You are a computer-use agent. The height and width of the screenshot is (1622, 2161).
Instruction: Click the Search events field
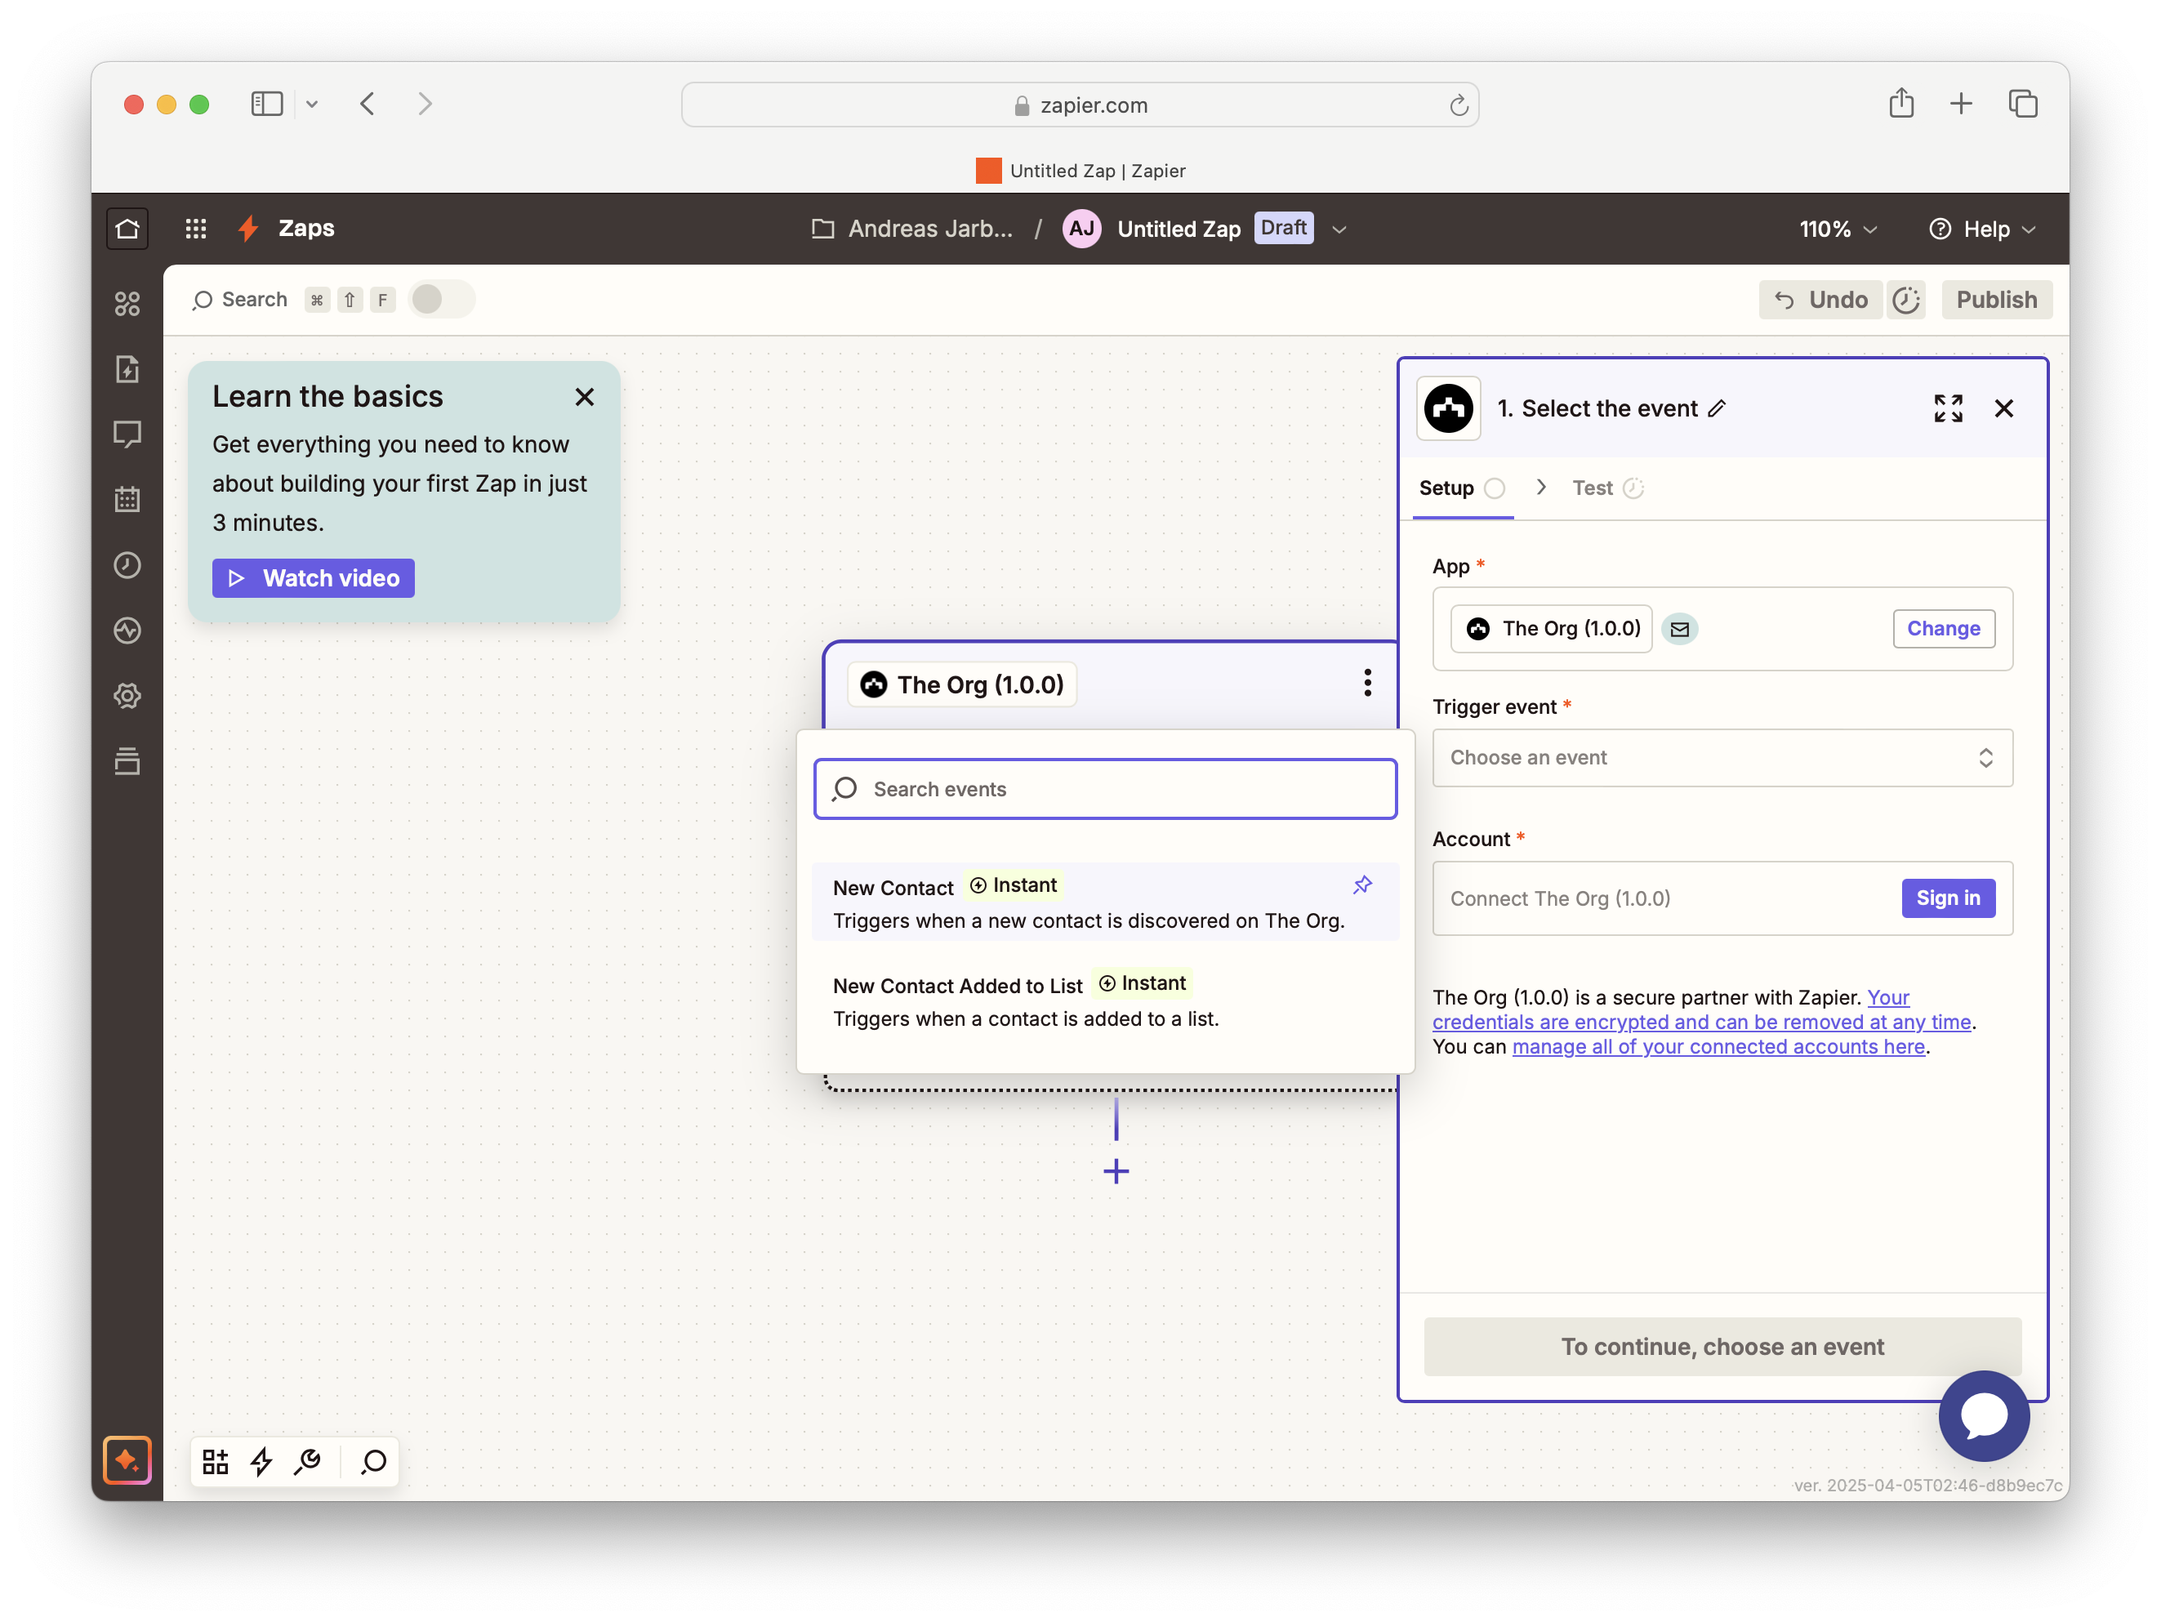[x=1105, y=788]
